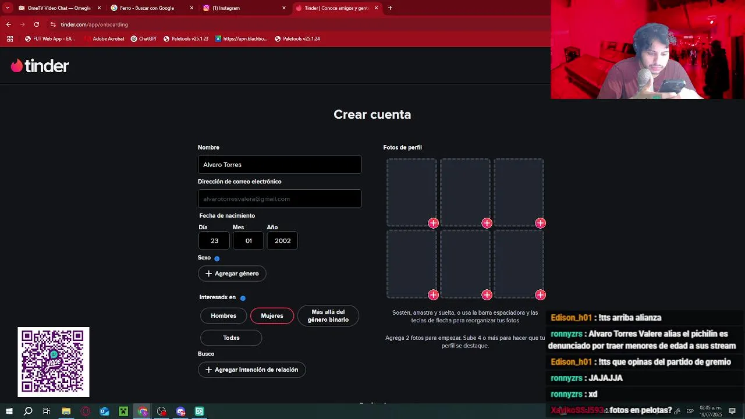Click Agregar género button
The height and width of the screenshot is (419, 745).
pyautogui.click(x=232, y=274)
